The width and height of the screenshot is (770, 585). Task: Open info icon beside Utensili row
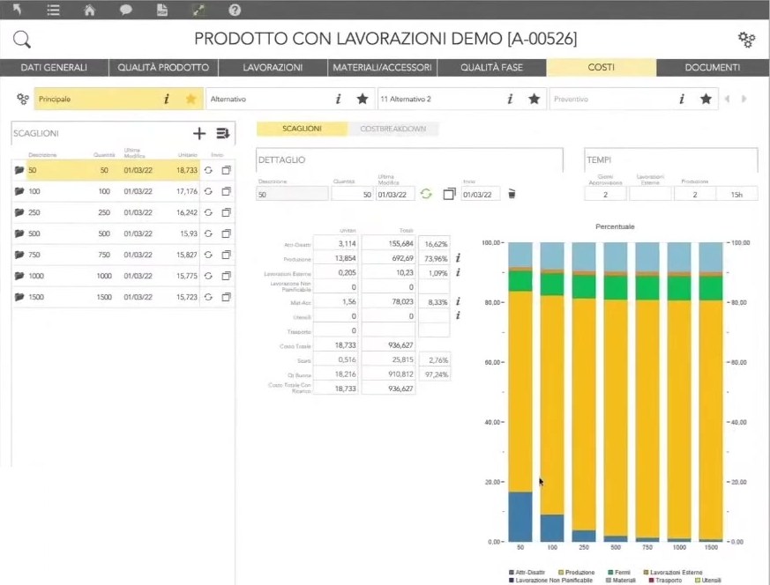(x=458, y=315)
